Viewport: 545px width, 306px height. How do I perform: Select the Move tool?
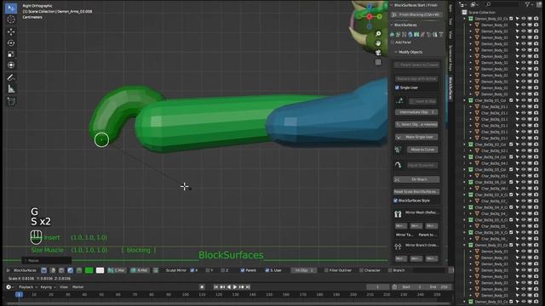[x=11, y=32]
